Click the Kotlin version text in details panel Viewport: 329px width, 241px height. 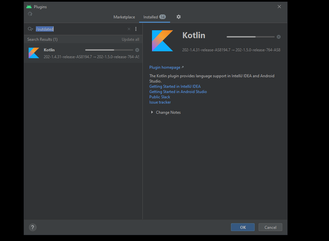[231, 50]
